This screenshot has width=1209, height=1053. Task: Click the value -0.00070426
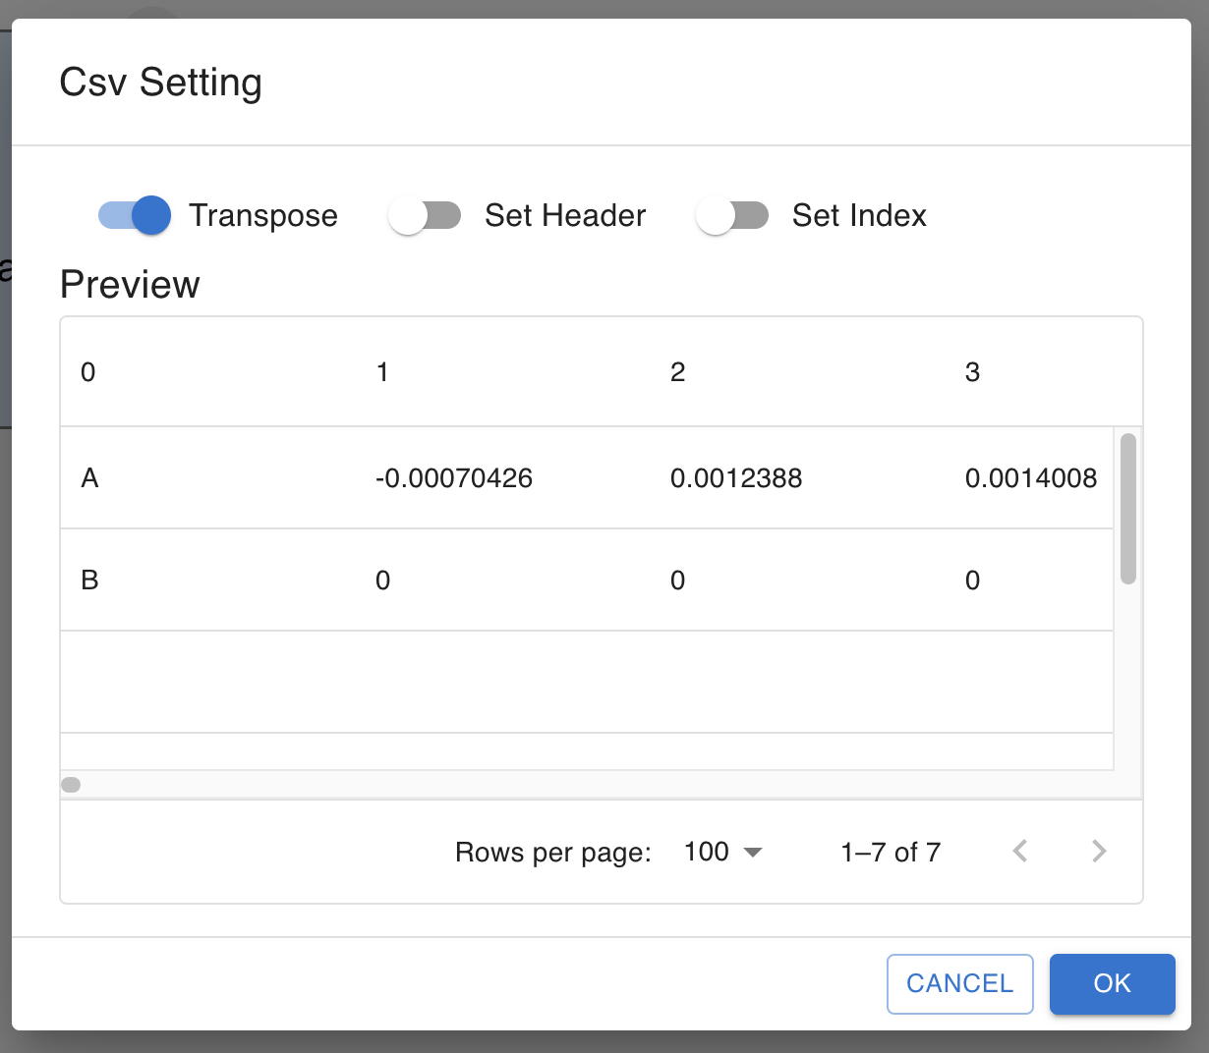(x=454, y=478)
